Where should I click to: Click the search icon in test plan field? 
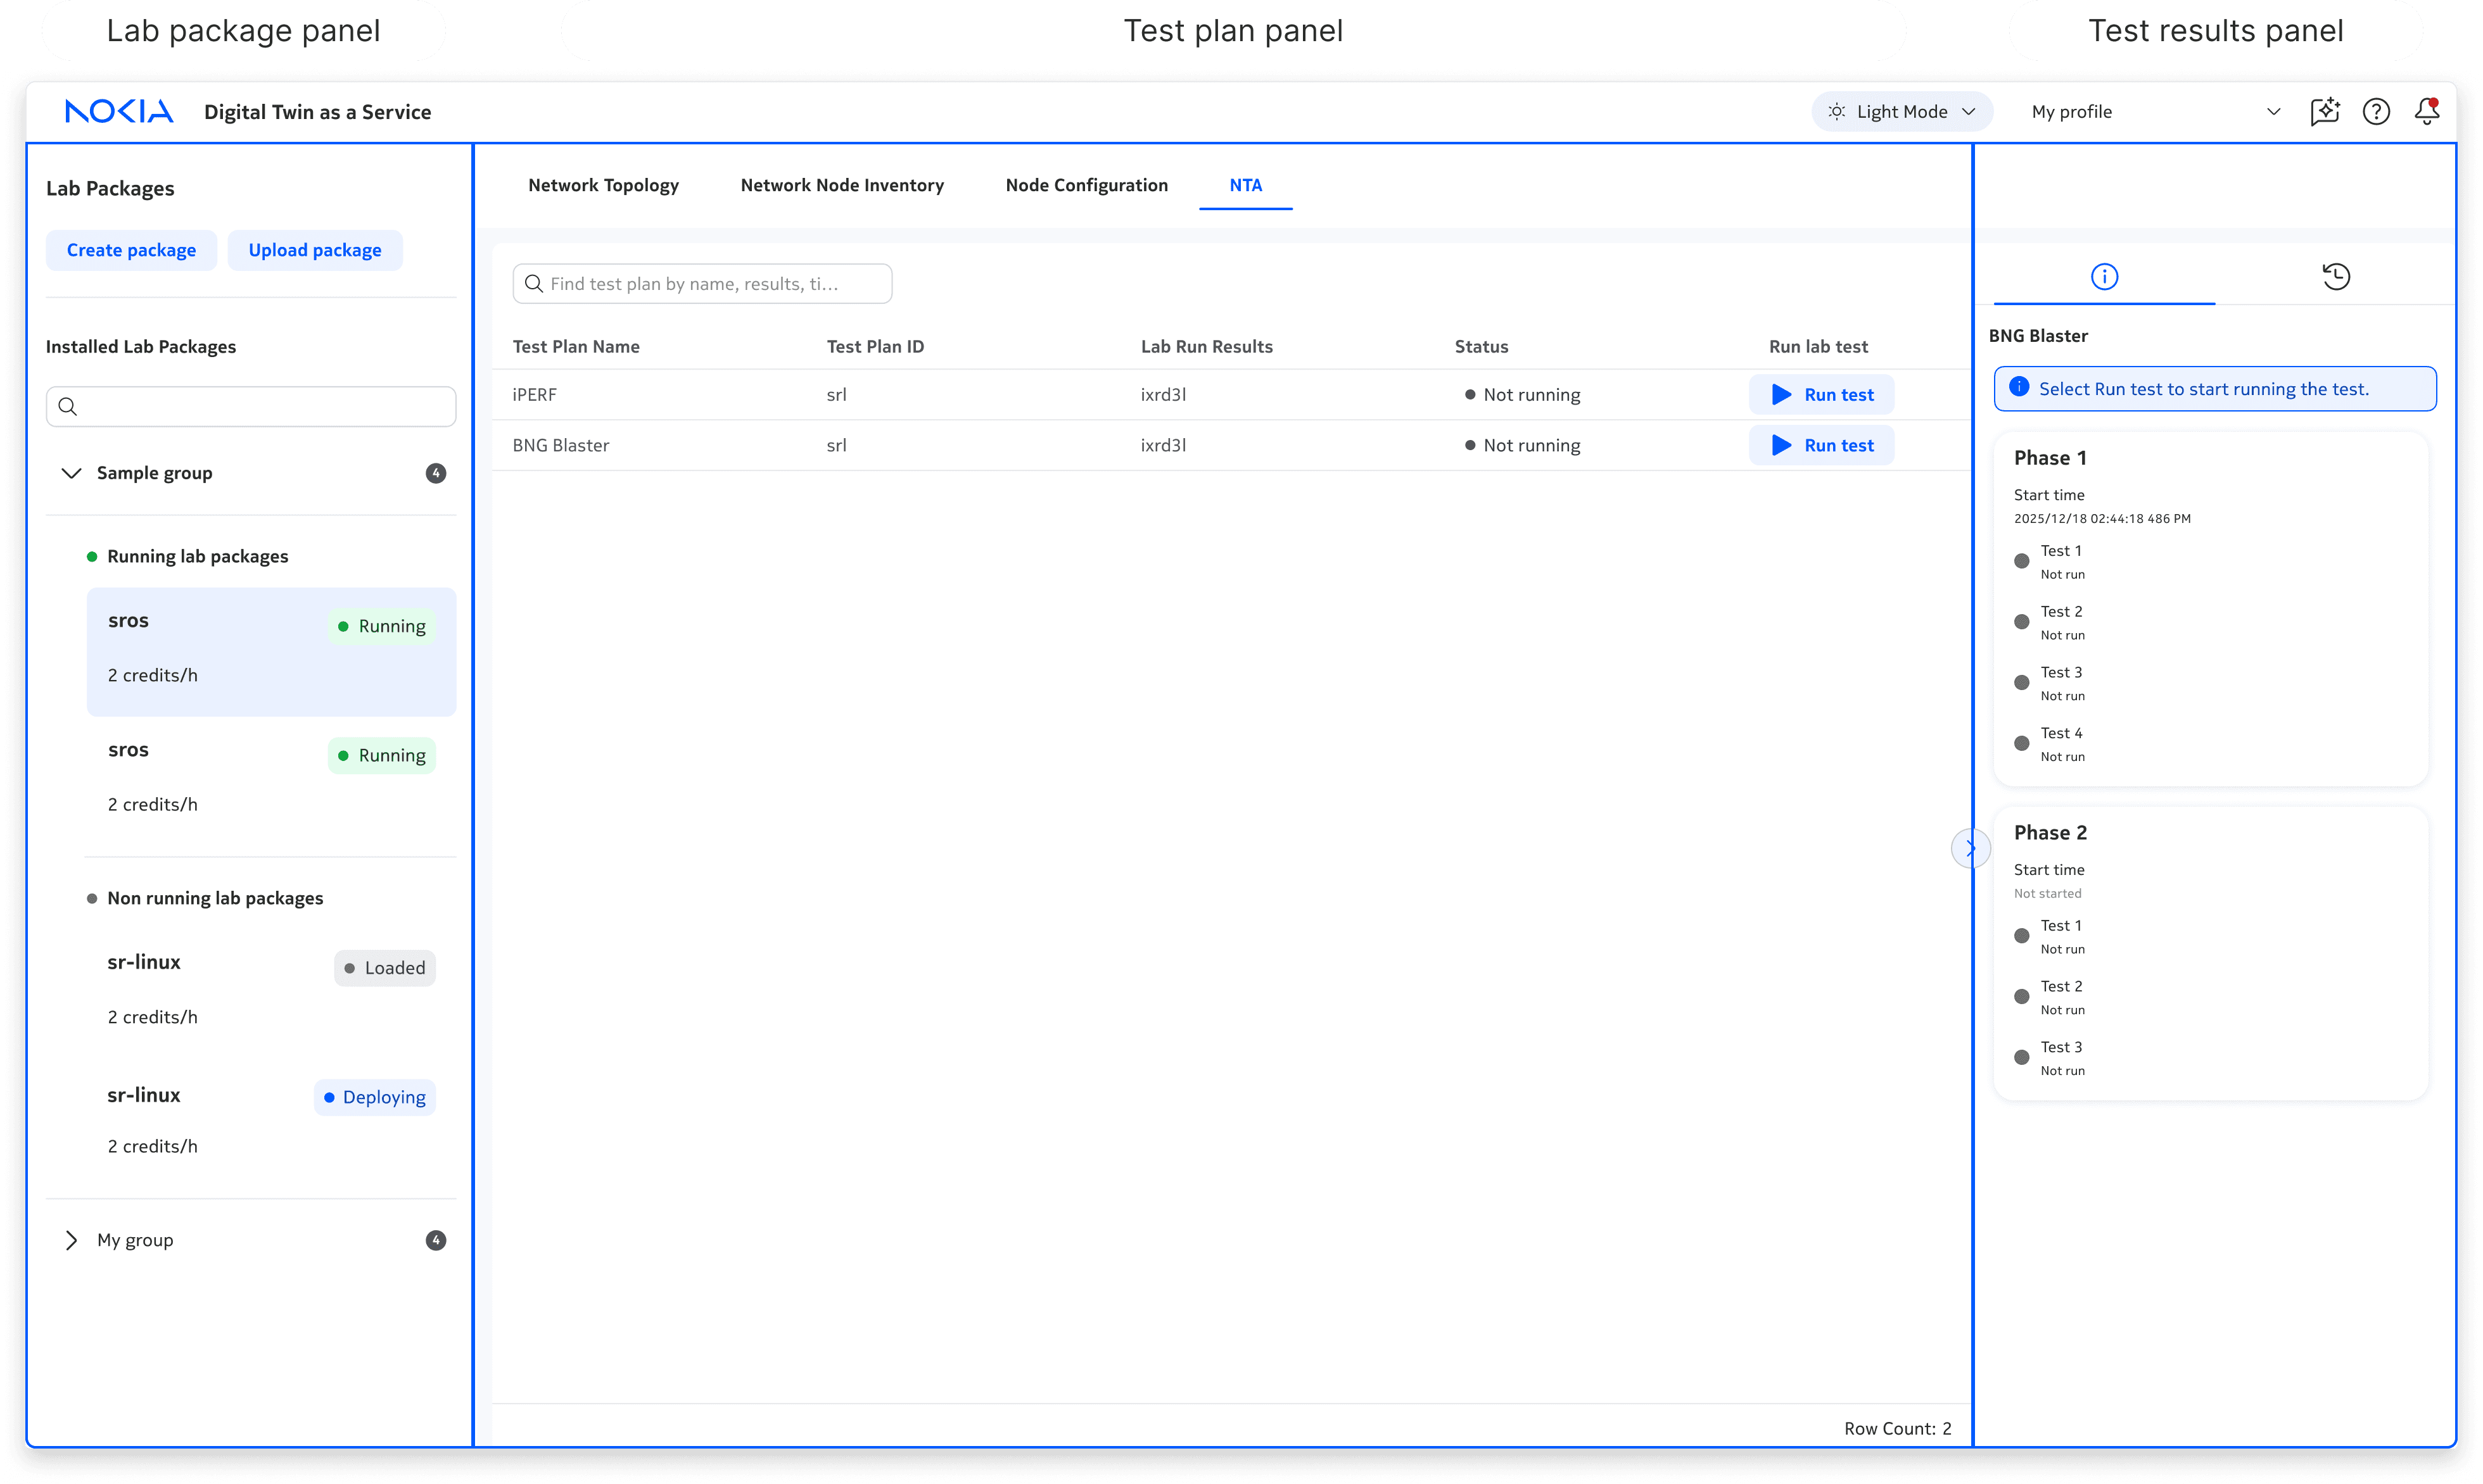534,284
